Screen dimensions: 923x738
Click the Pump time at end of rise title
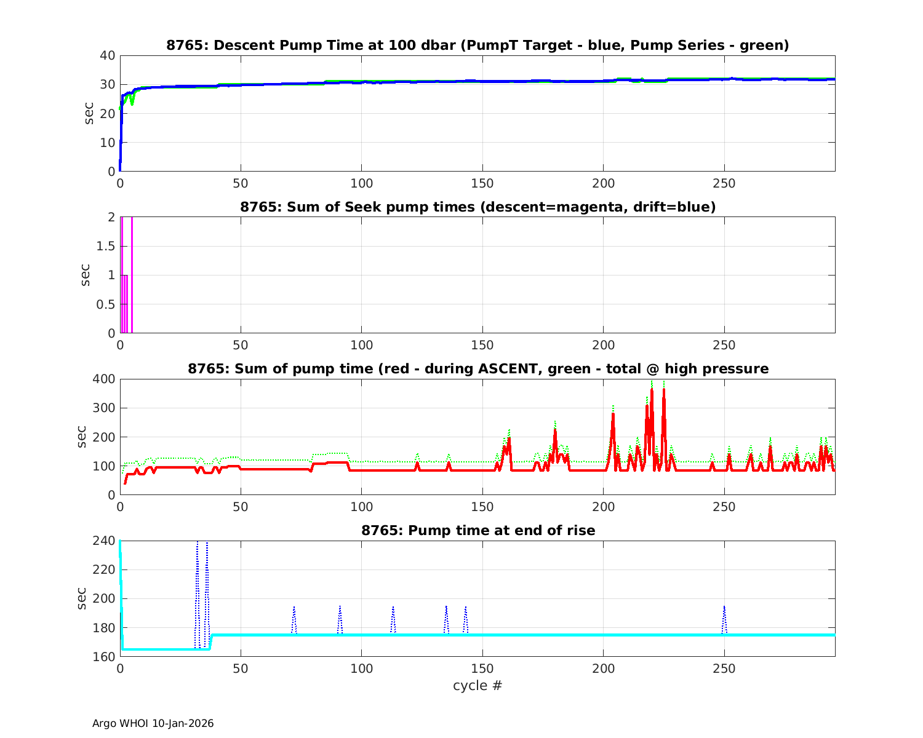477,530
